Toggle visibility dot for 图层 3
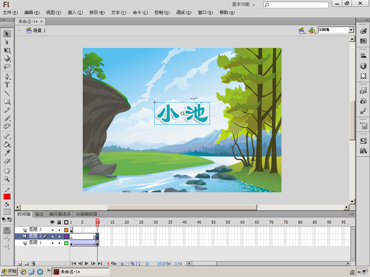Image resolution: width=370 pixels, height=277 pixels. (x=52, y=230)
